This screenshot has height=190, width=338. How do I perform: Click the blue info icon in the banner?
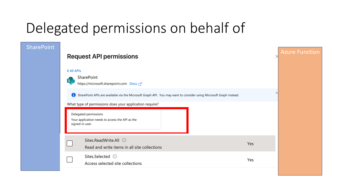tap(74, 95)
